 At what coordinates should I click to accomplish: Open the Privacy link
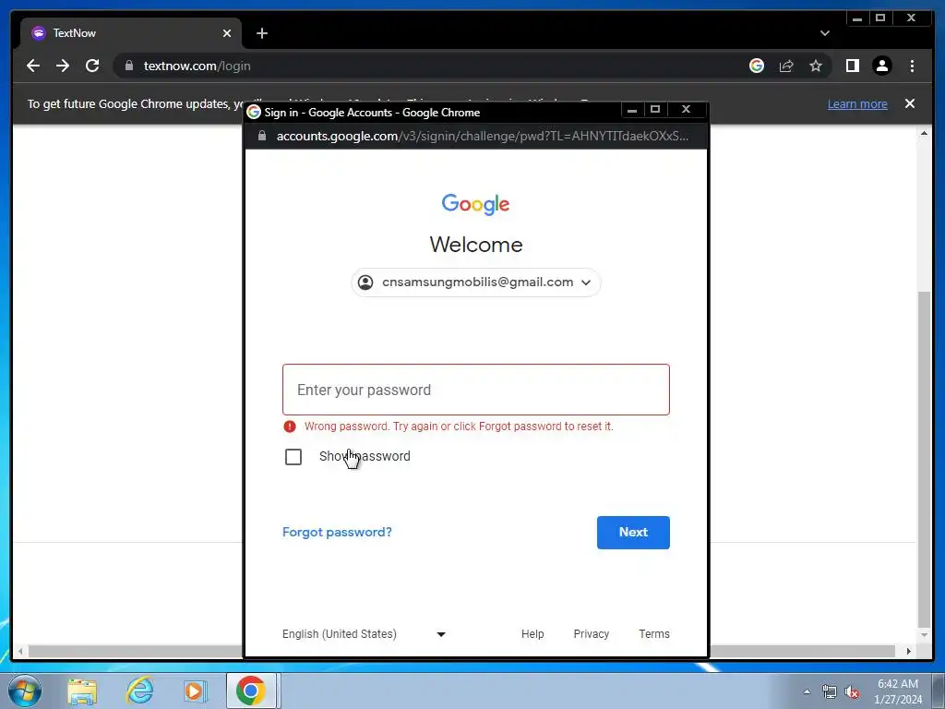click(591, 633)
